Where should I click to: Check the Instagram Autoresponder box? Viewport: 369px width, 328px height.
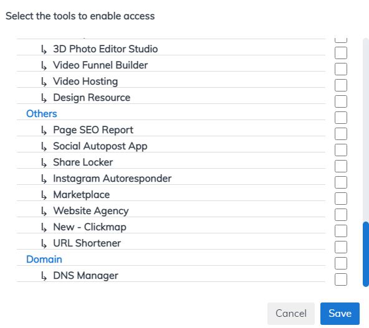[341, 182]
